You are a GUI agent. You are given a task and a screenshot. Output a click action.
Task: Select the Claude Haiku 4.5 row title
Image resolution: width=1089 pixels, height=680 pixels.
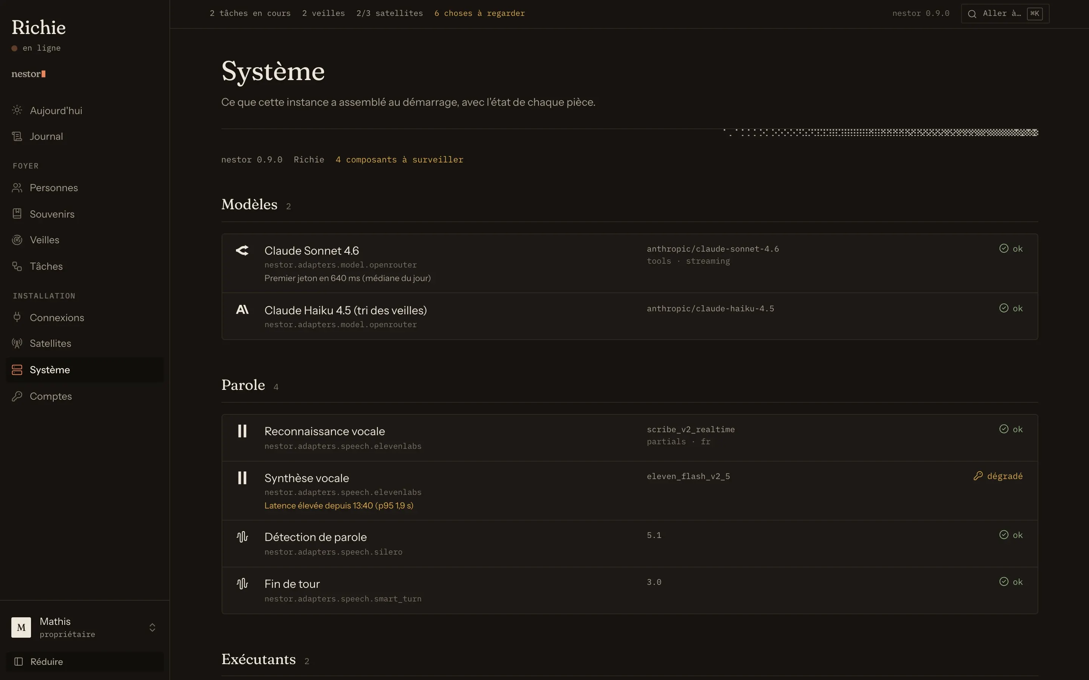346,310
